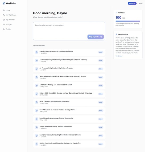The image size is (145, 152).
Task: Open Launch a Weekly Consulting Newsletter in Under 2 Hours
Action: pyautogui.click(x=69, y=136)
